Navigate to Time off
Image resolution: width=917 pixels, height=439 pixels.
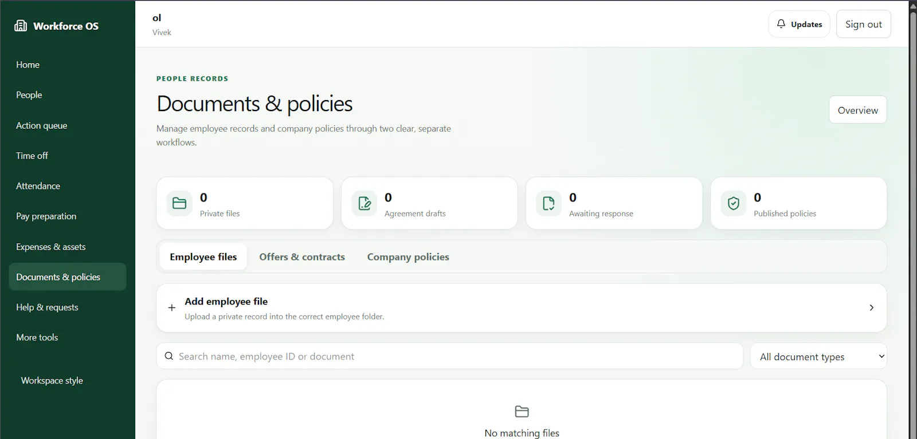(x=68, y=156)
